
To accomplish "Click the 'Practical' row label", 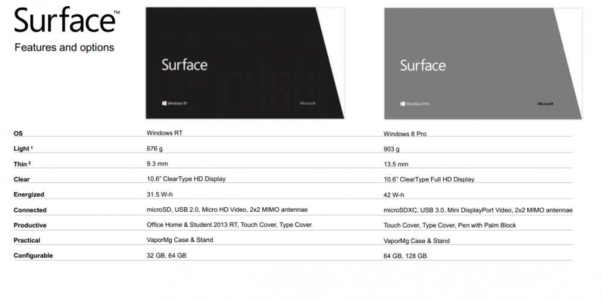I will point(27,240).
